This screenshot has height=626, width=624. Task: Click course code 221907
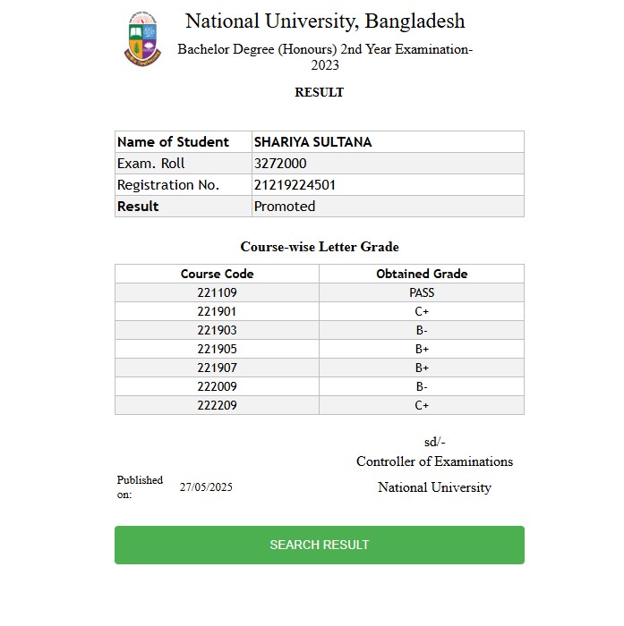217,368
